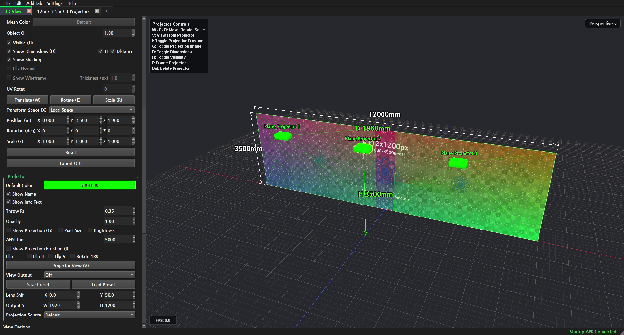Activate the Scale (R) tool button
624x335 pixels.
click(x=114, y=100)
